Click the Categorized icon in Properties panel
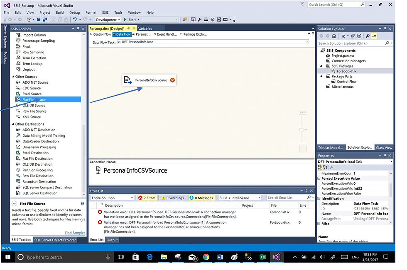 [x=320, y=167]
